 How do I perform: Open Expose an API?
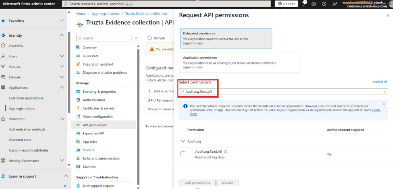coord(93,133)
